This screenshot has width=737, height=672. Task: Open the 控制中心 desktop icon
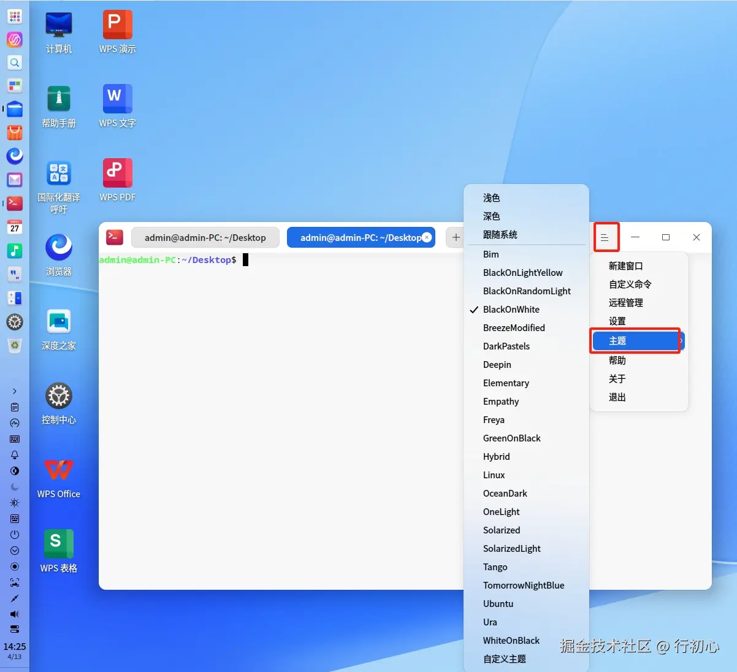coord(59,403)
